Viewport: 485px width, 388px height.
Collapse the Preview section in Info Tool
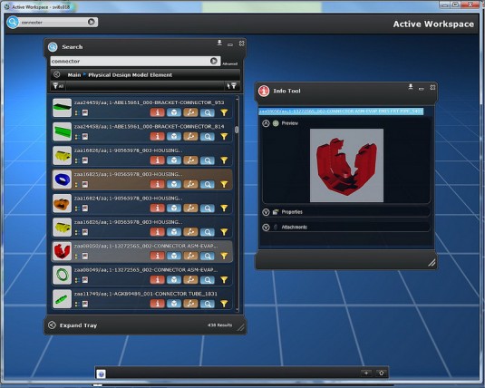point(266,123)
